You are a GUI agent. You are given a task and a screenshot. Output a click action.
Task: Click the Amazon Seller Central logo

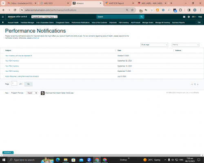[x=17, y=17]
